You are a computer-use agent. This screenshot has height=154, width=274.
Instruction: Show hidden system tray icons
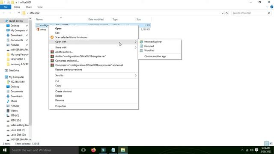click(x=242, y=150)
